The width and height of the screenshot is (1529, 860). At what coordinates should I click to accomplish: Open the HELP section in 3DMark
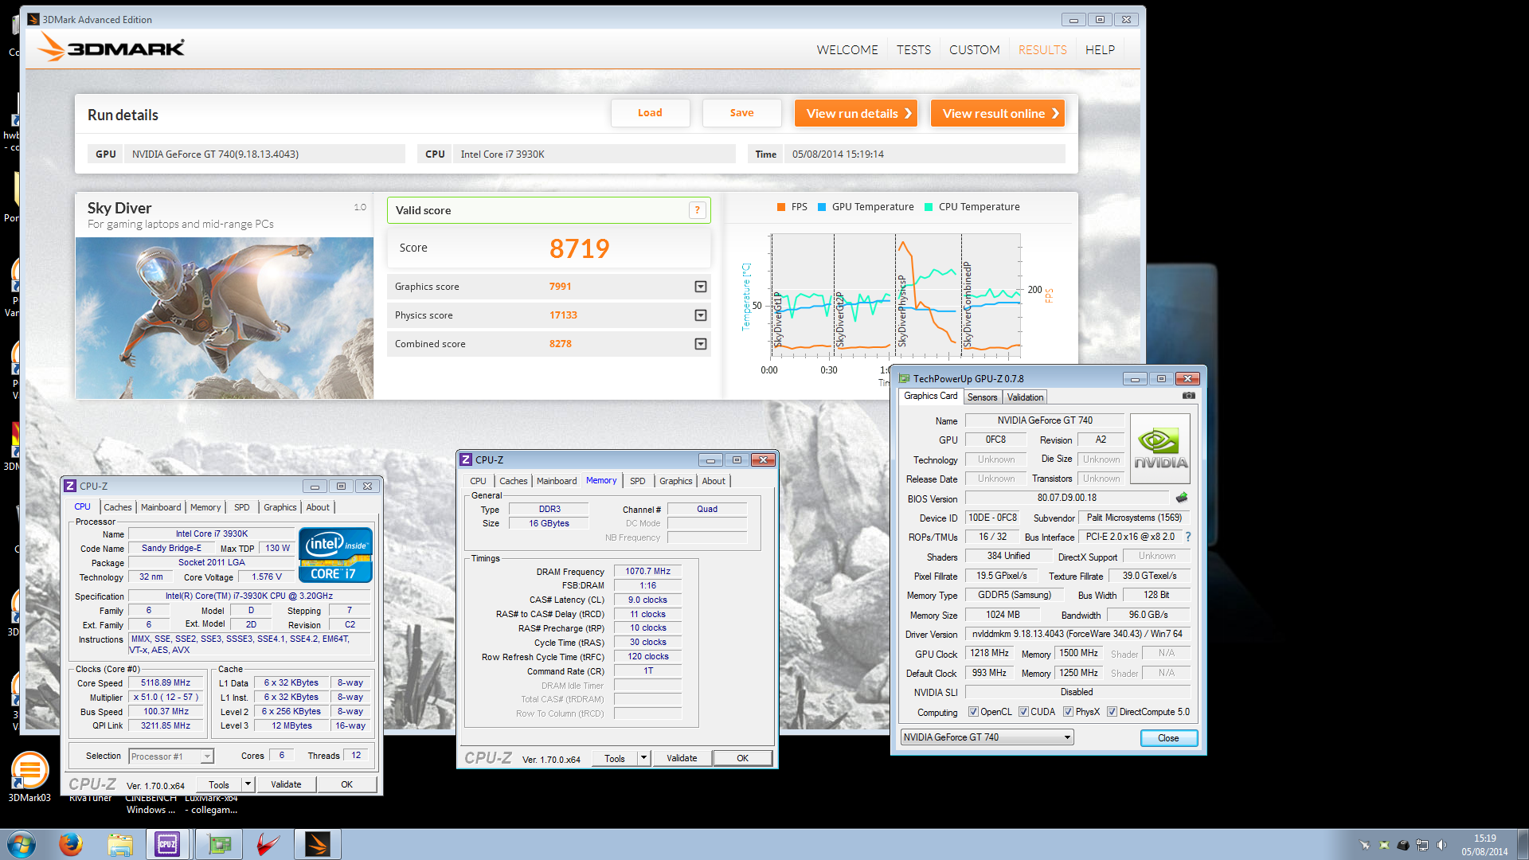[1100, 49]
